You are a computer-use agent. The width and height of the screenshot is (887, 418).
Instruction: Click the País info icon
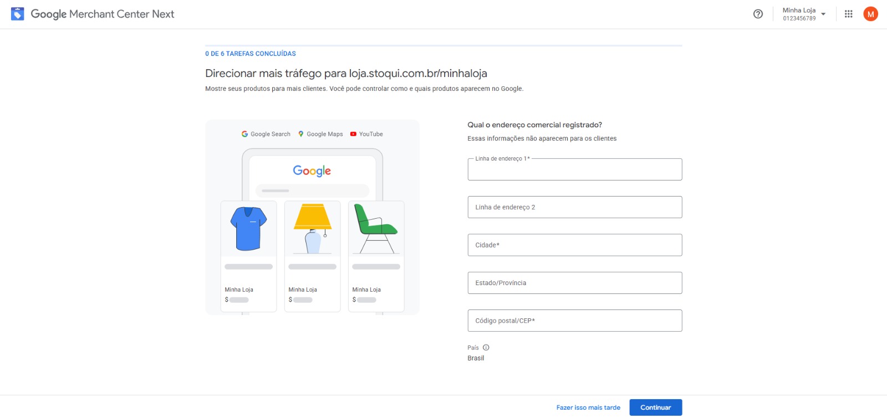pos(486,348)
